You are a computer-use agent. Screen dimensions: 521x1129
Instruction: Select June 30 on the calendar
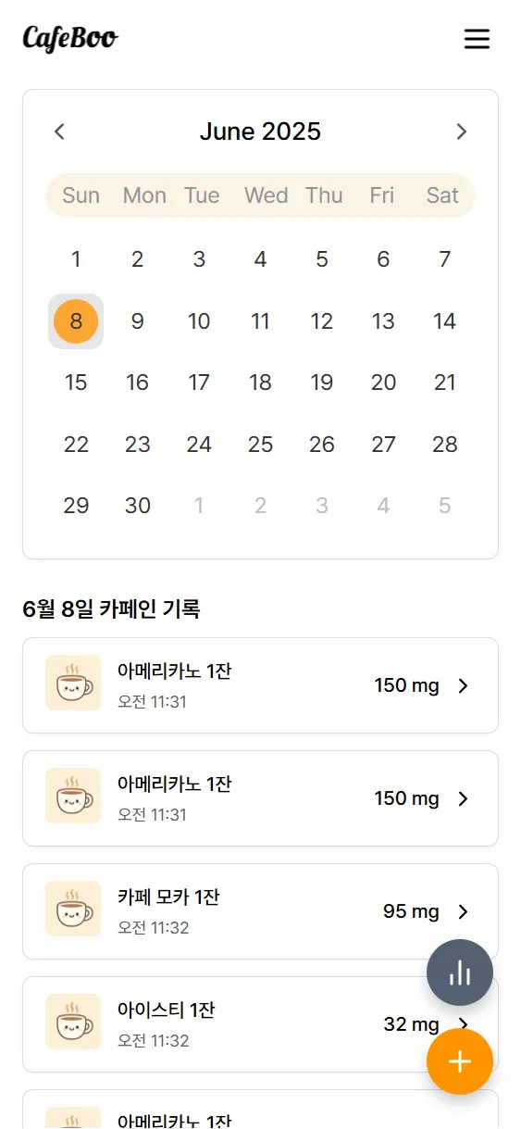pyautogui.click(x=137, y=506)
